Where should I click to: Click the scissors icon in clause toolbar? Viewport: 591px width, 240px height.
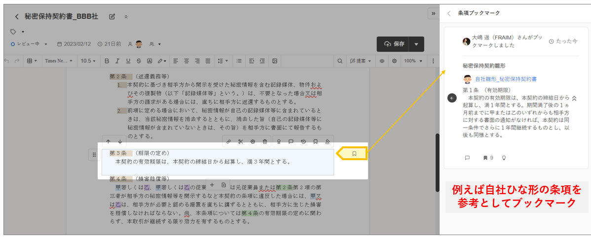pos(240,142)
